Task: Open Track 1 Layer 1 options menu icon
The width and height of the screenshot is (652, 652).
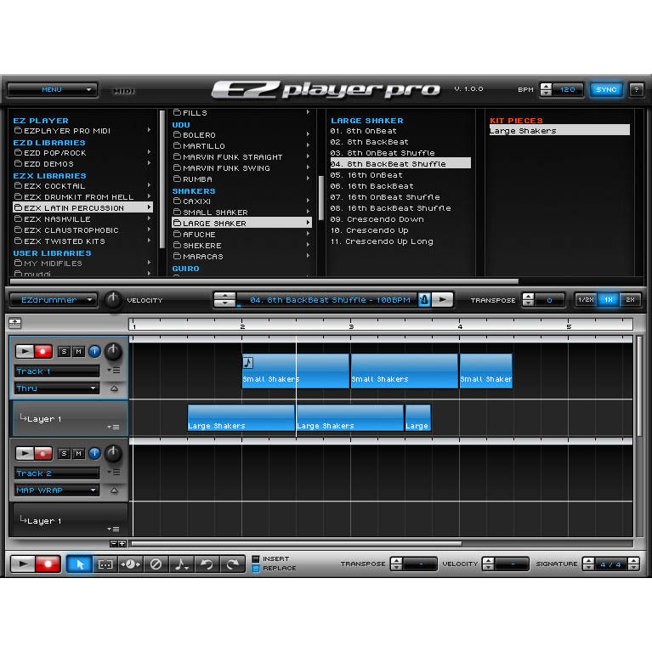Action: coord(114,427)
